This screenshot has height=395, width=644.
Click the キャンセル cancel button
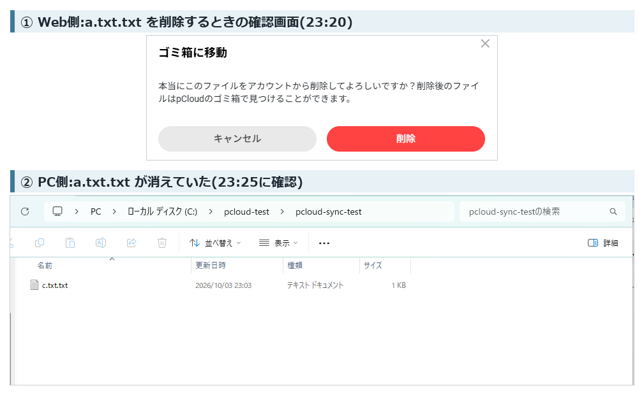click(x=237, y=139)
